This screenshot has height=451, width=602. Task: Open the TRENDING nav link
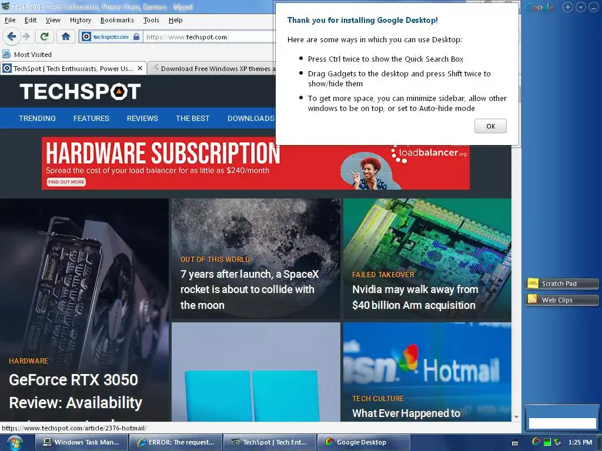[37, 118]
